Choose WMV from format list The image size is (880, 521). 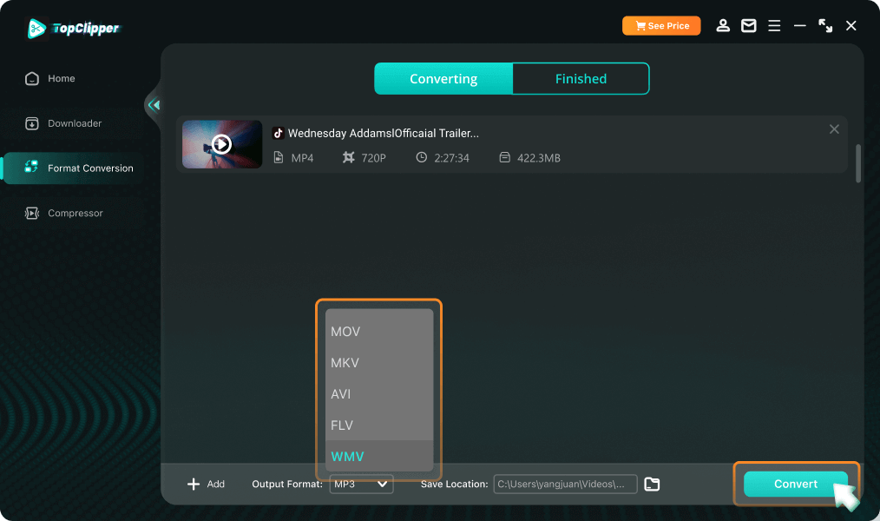pos(379,456)
